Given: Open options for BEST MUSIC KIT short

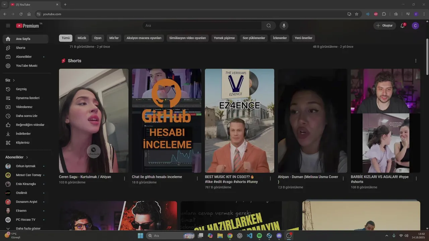Looking at the screenshot, I should tap(270, 179).
